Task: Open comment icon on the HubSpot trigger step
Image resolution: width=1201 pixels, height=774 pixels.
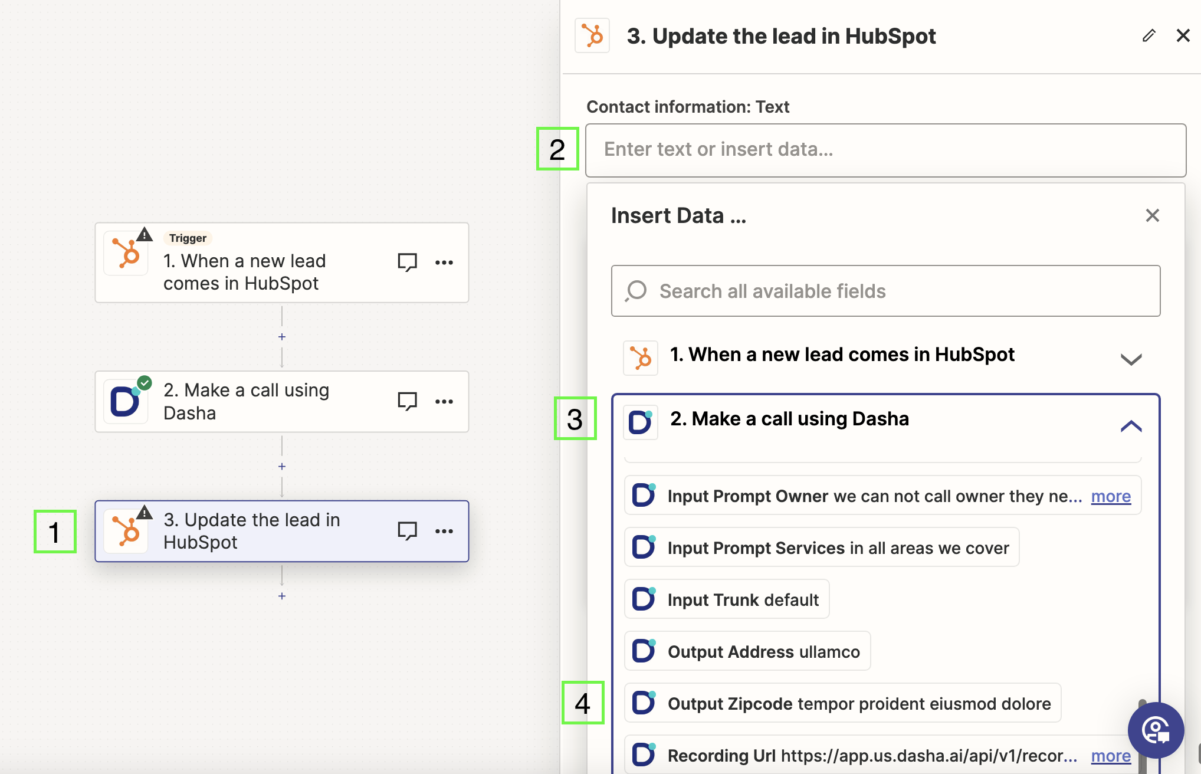Action: tap(407, 262)
